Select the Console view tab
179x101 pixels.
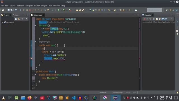pos(148,15)
